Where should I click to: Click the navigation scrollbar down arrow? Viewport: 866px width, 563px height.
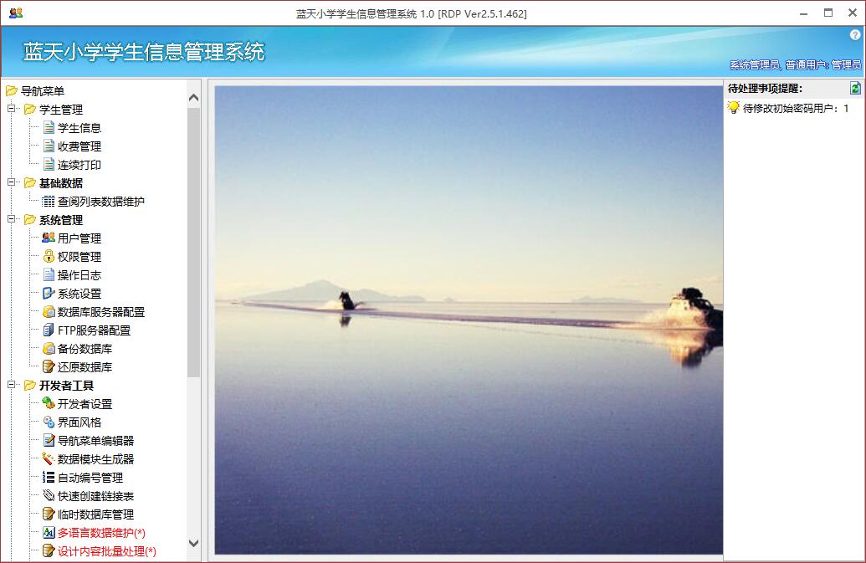pos(193,543)
